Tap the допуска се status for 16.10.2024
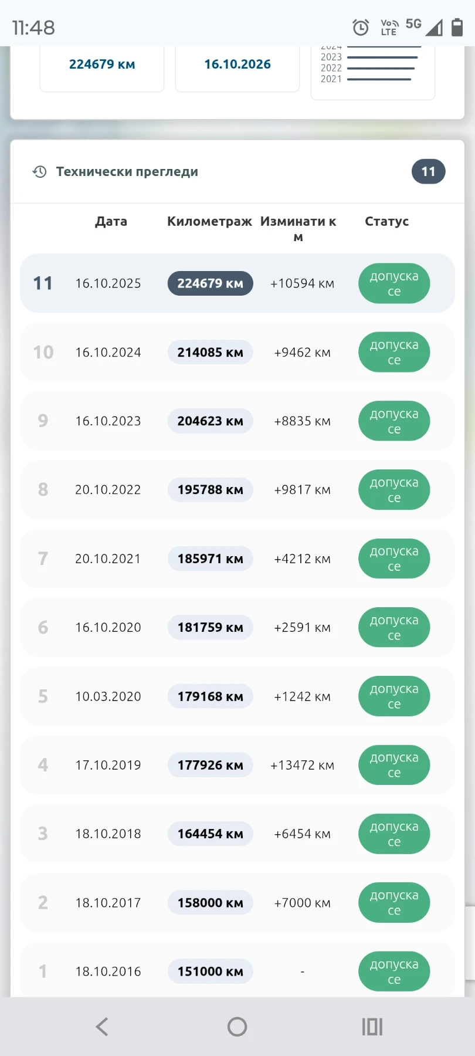 394,353
